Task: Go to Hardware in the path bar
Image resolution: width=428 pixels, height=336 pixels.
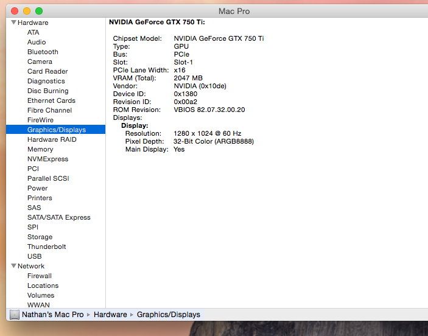Action: (x=110, y=315)
